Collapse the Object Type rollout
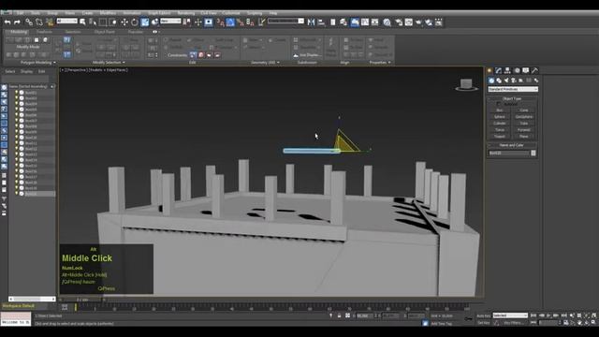This screenshot has width=599, height=337. 512,98
